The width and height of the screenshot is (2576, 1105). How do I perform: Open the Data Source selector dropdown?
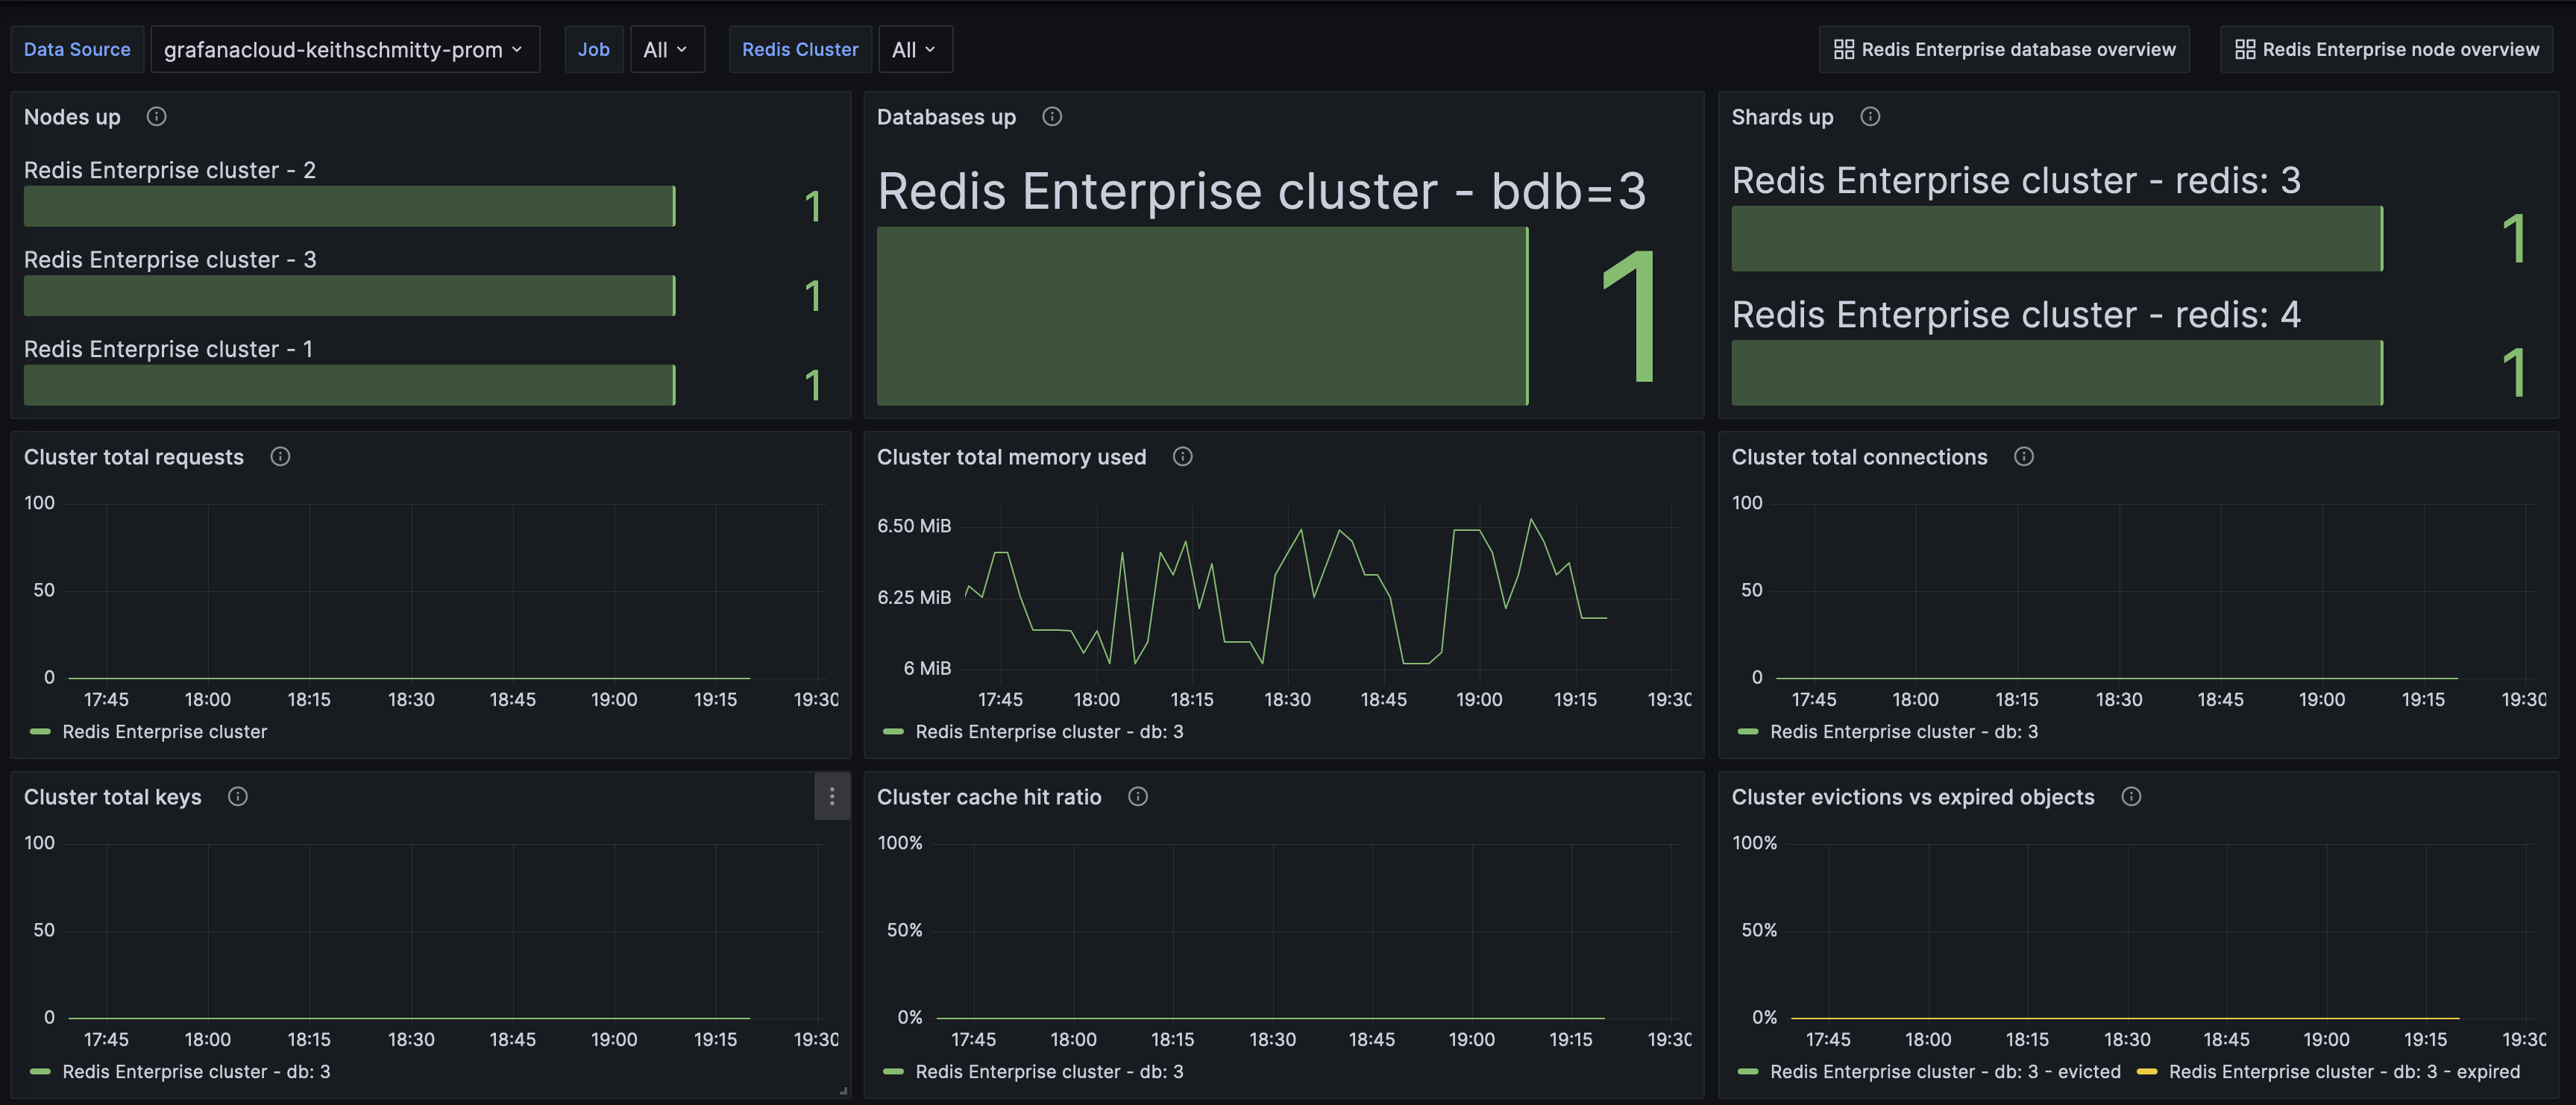[345, 48]
